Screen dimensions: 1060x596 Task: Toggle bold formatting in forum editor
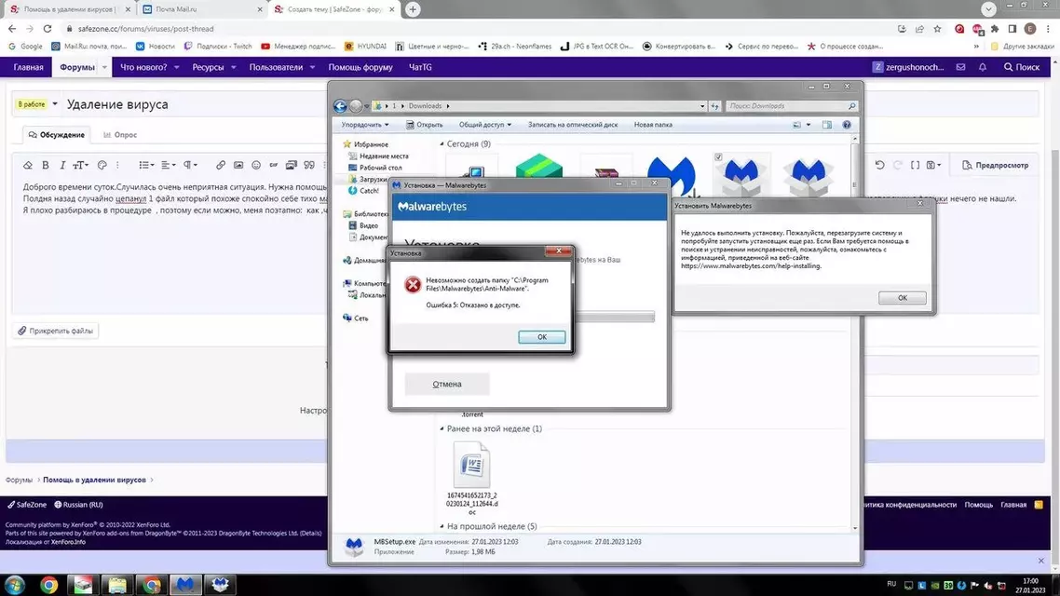pos(46,165)
